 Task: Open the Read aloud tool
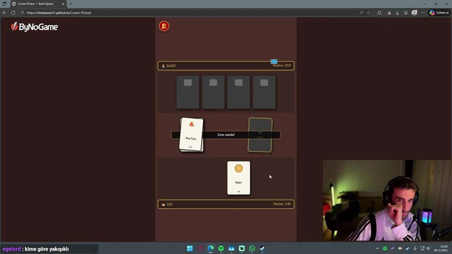click(362, 13)
